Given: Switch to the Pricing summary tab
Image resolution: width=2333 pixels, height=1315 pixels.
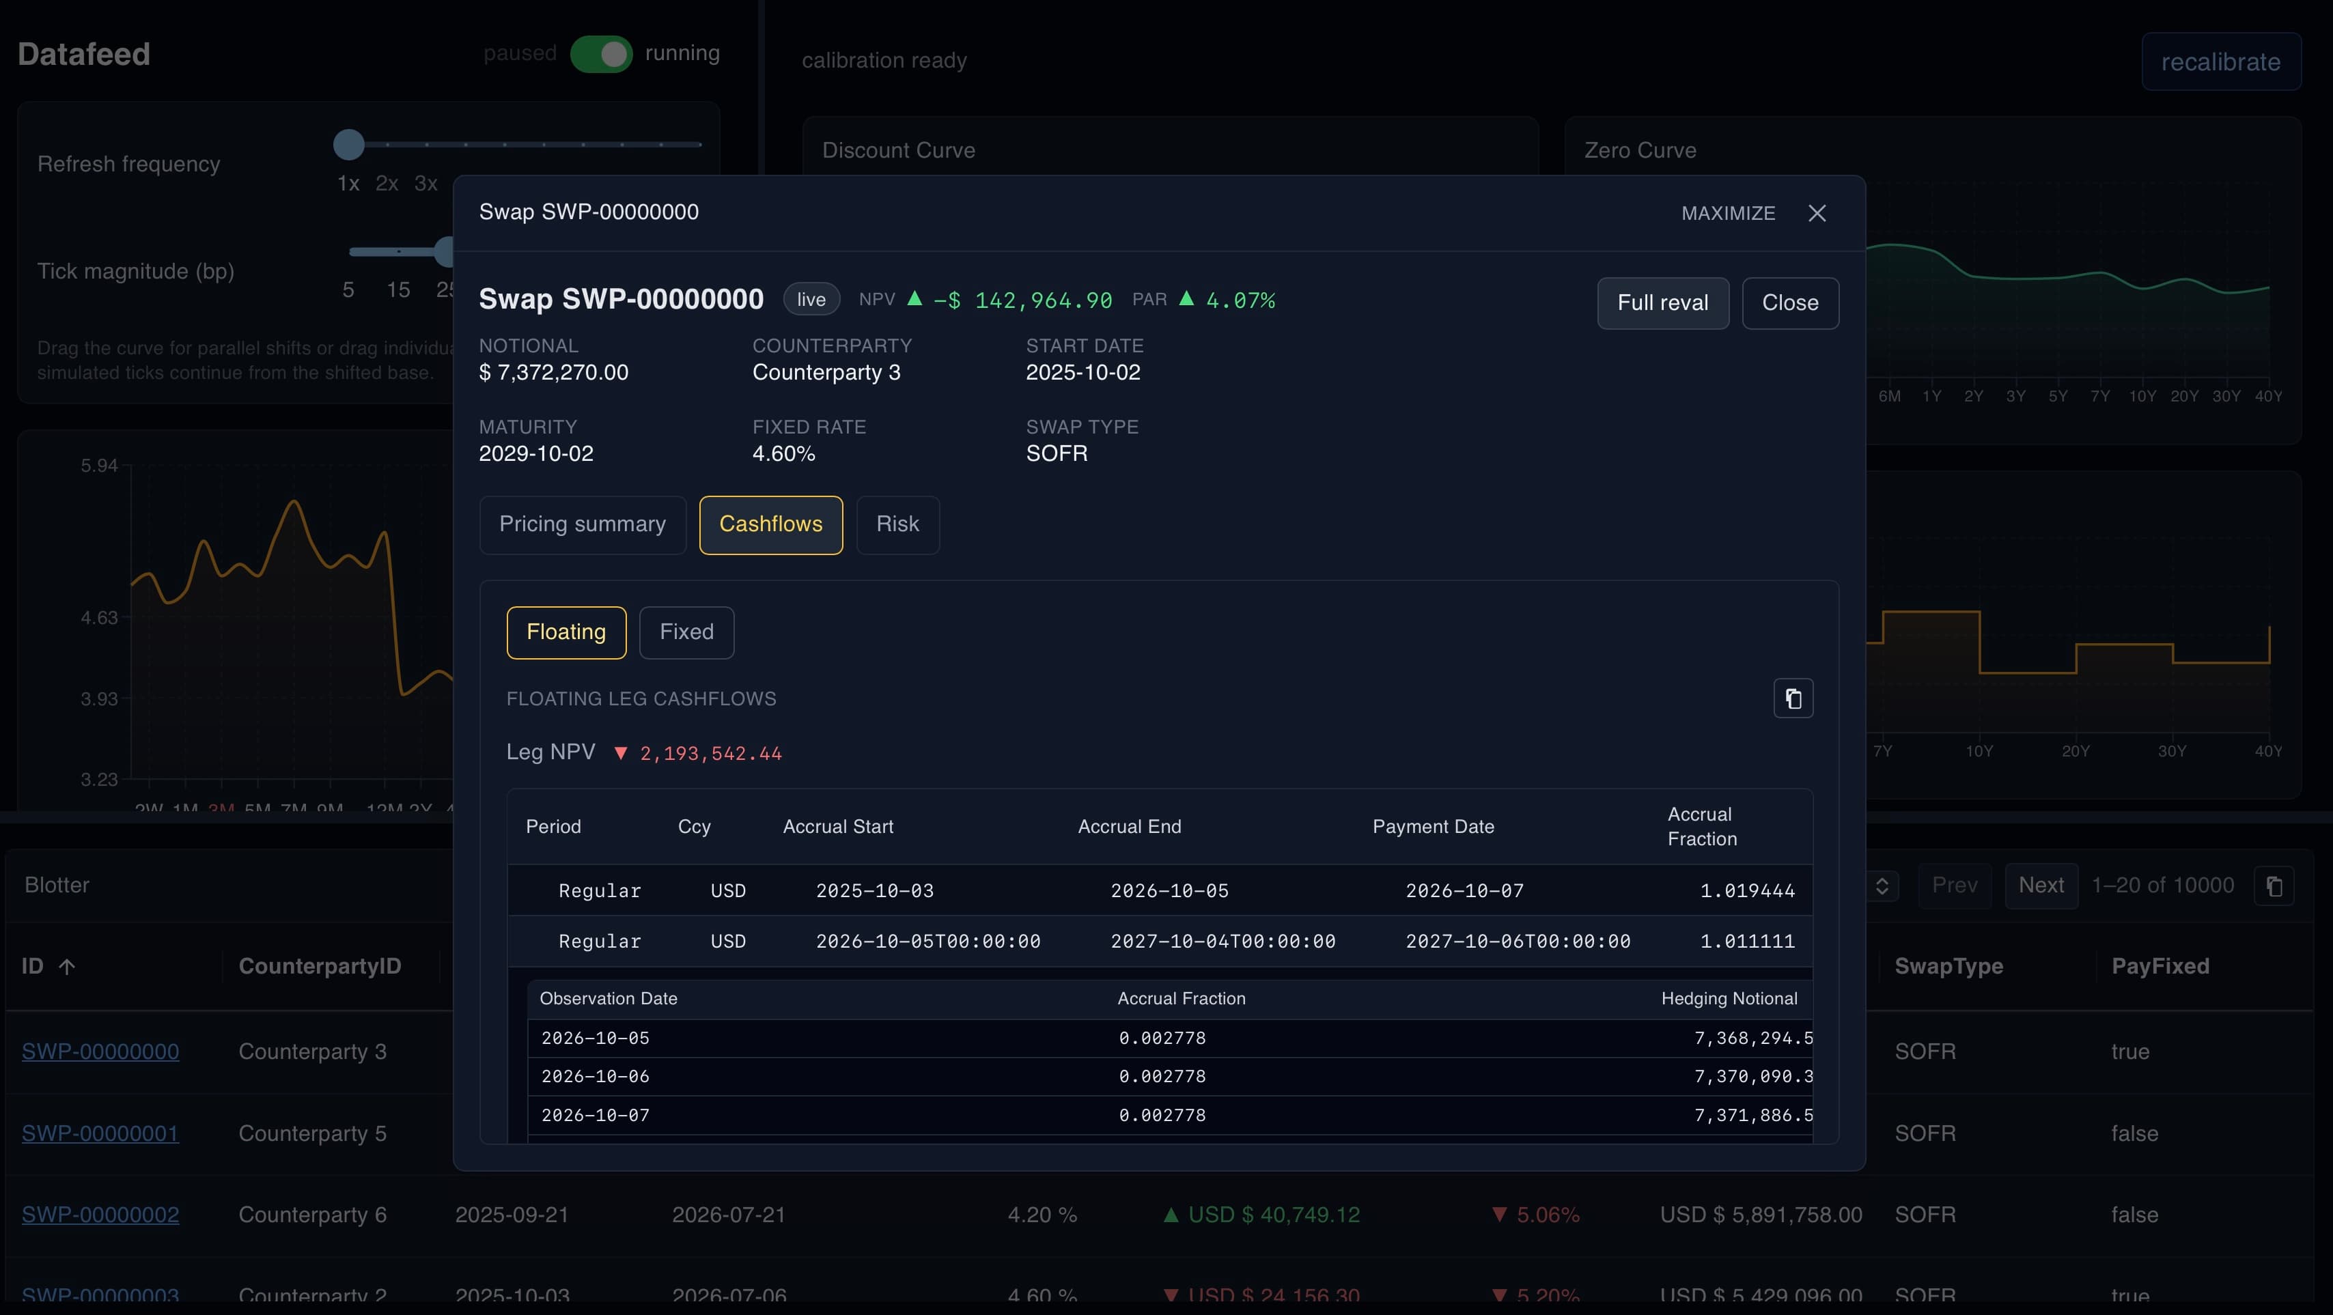Looking at the screenshot, I should 583,524.
